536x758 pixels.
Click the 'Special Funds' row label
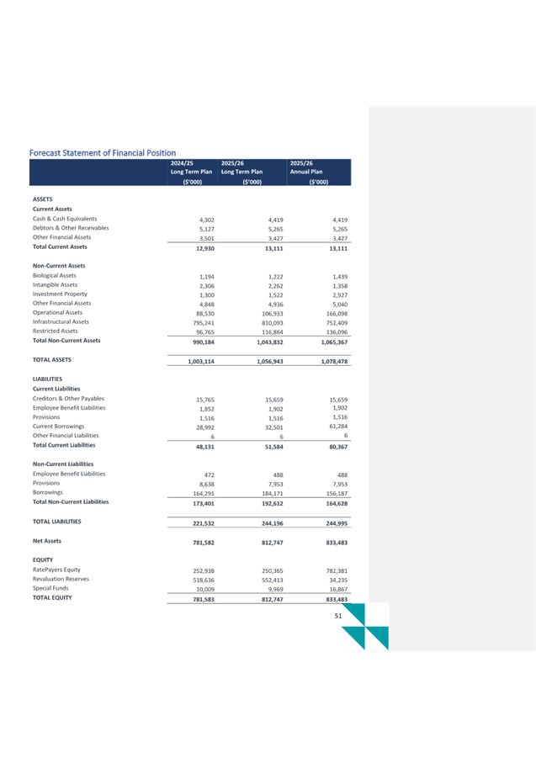click(x=50, y=588)
